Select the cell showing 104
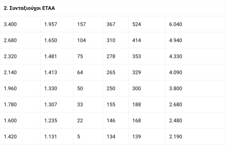 81,40
